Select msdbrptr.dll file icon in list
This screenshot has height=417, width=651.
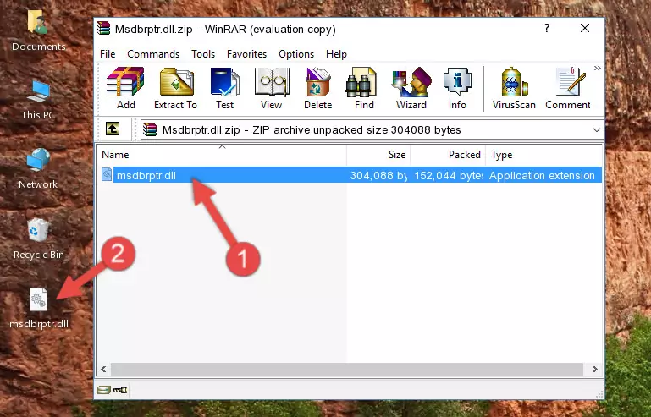(x=107, y=175)
